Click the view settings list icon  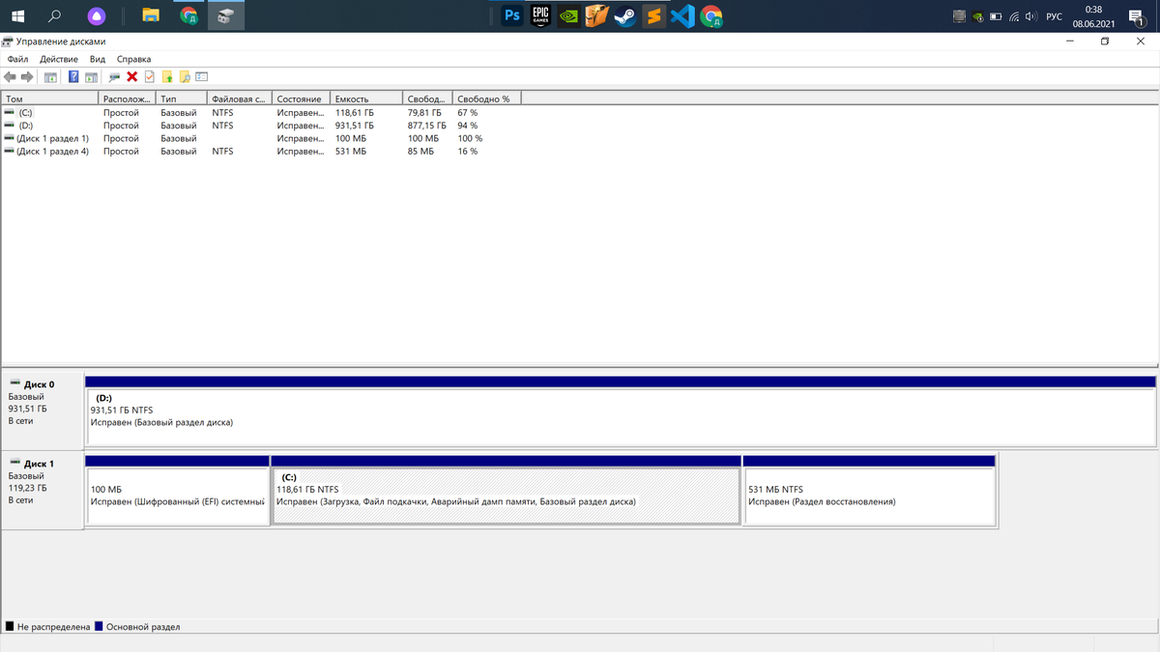click(202, 76)
